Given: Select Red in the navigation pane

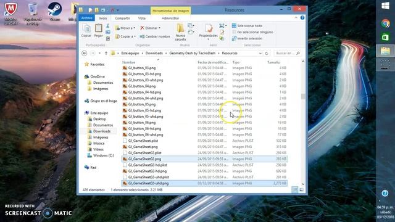Looking at the screenshot, I should pos(91,167).
